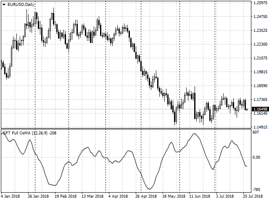Click the 26 Jan 2018 date label
The image size is (269, 201).
tap(38, 196)
